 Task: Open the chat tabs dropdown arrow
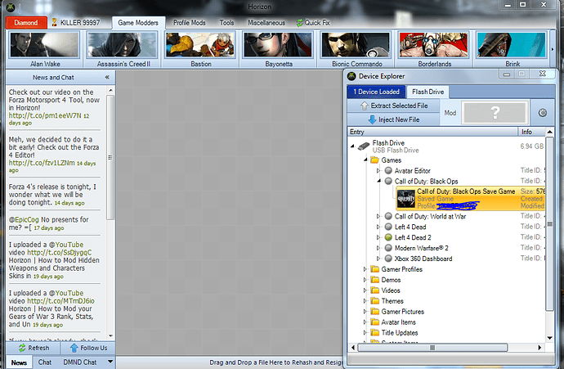[x=103, y=362]
